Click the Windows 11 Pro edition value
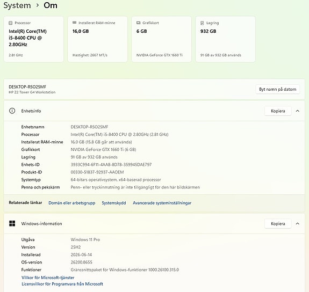Image resolution: width=309 pixels, height=292 pixels. point(85,239)
